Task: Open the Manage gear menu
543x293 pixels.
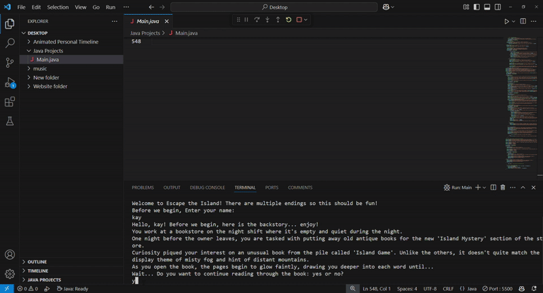Action: coord(10,274)
